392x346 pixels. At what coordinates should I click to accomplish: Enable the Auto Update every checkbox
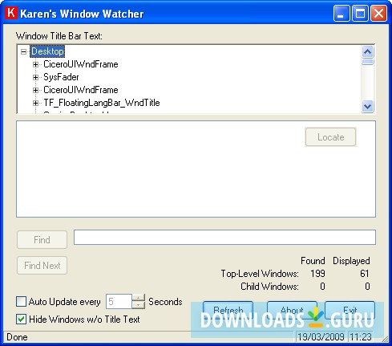[x=22, y=301]
